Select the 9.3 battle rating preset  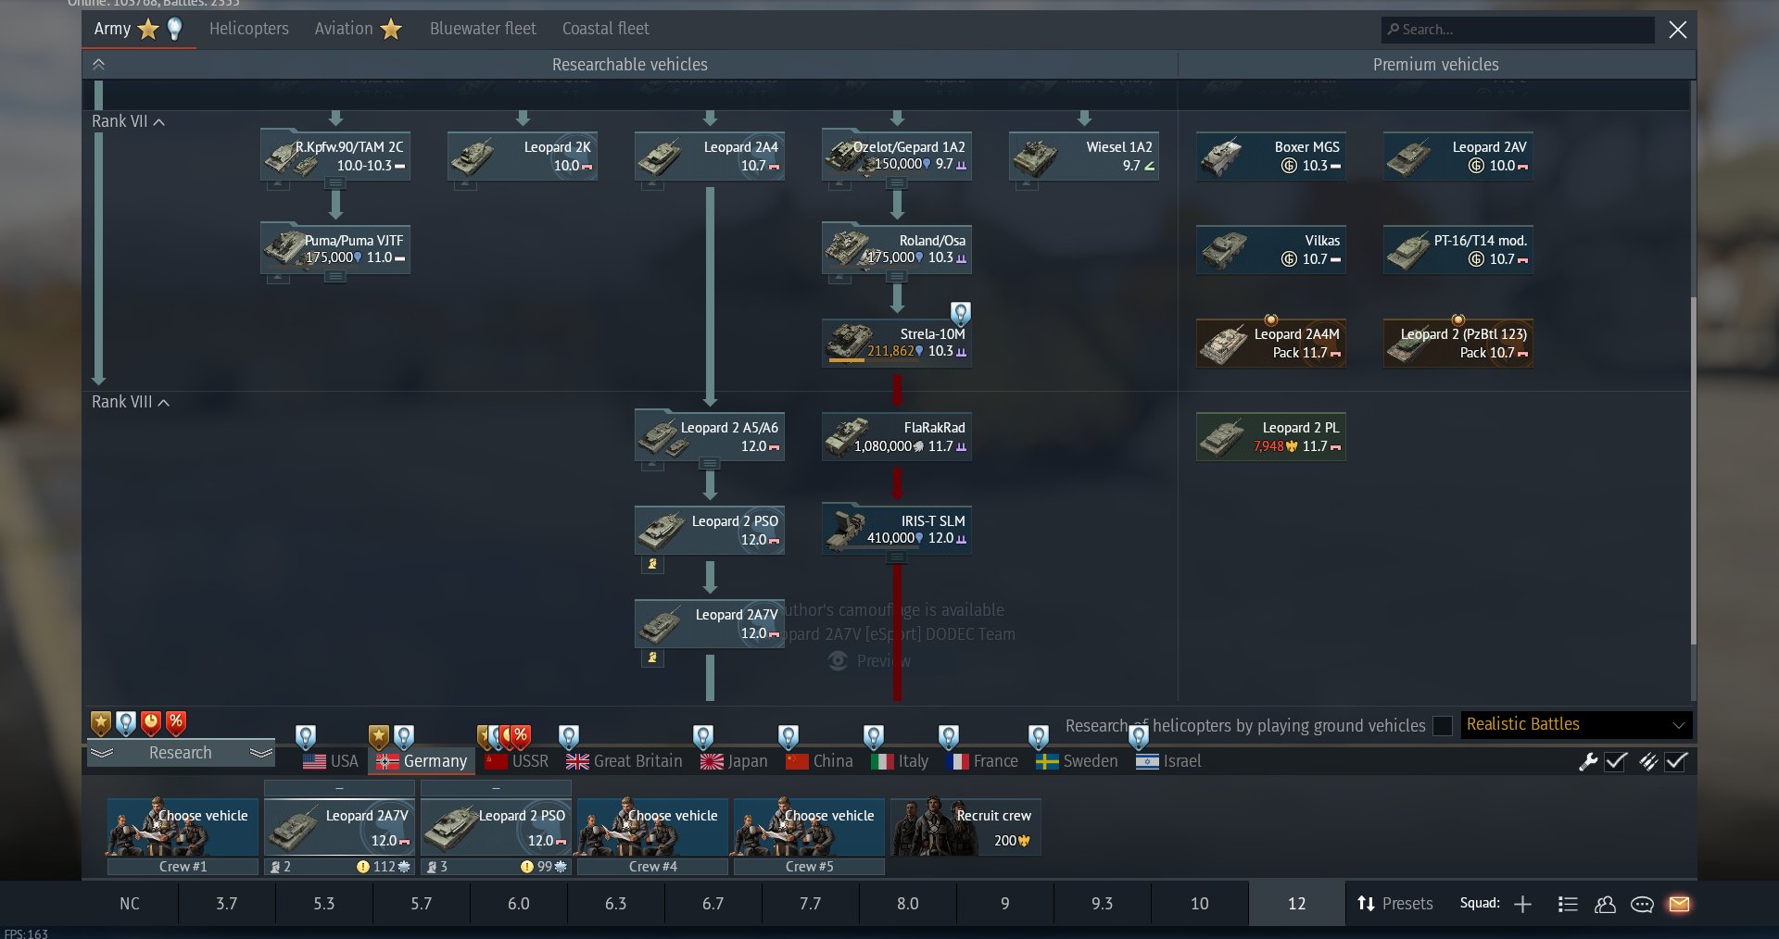click(1102, 904)
